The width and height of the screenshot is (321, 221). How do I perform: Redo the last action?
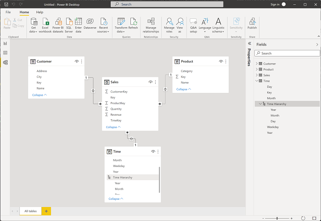(21, 4)
